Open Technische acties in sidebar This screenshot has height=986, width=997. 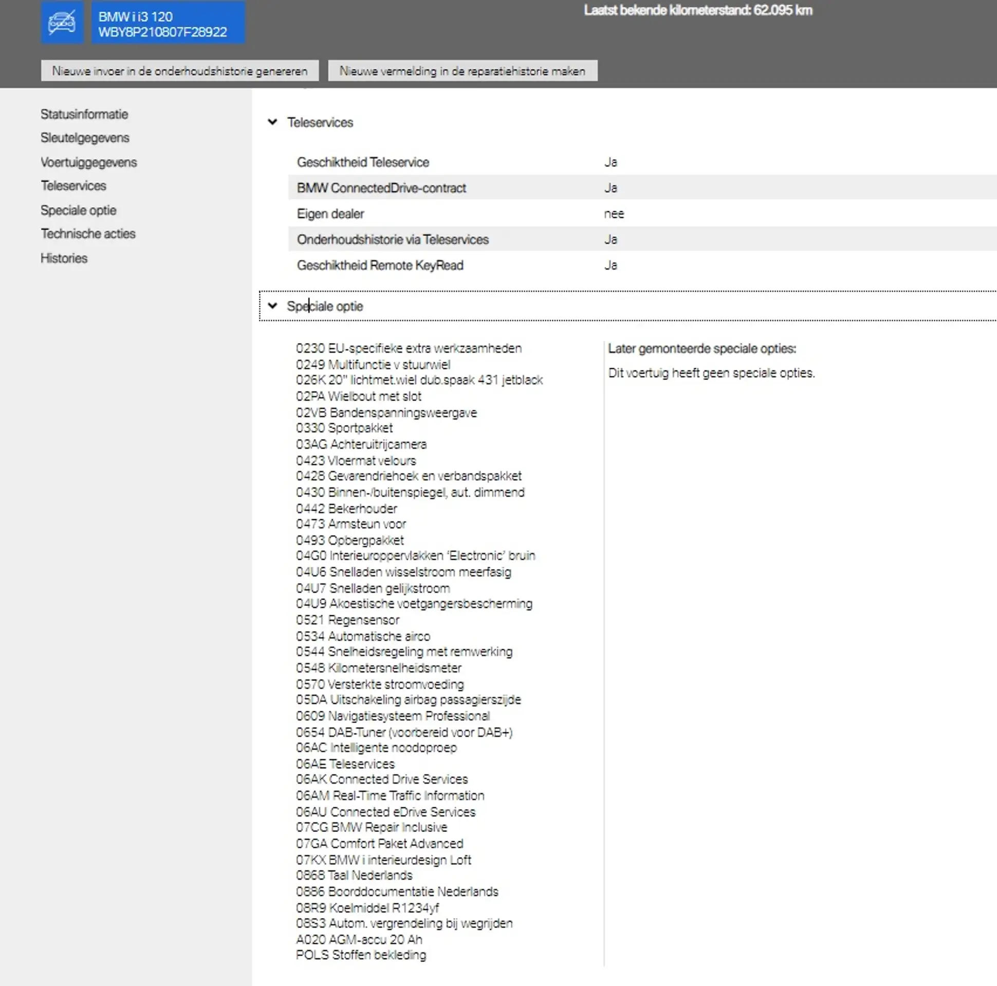click(88, 234)
